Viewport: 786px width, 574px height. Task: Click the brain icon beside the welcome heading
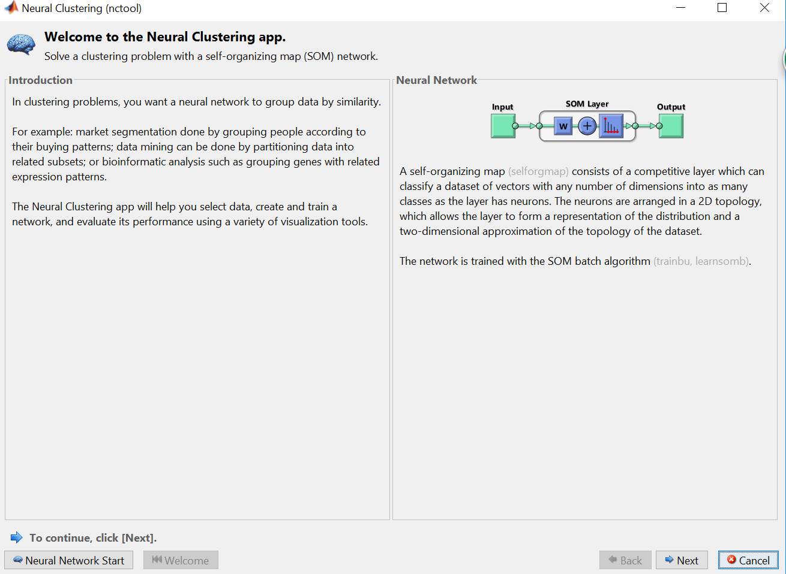click(x=21, y=45)
